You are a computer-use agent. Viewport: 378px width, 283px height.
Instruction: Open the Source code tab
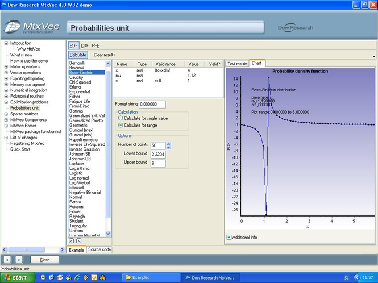click(x=99, y=249)
